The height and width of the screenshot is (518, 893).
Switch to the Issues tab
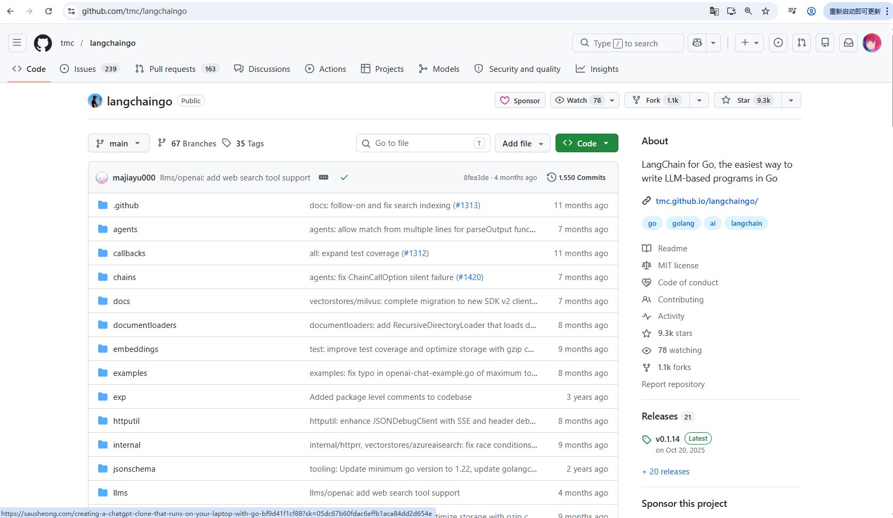(x=90, y=69)
